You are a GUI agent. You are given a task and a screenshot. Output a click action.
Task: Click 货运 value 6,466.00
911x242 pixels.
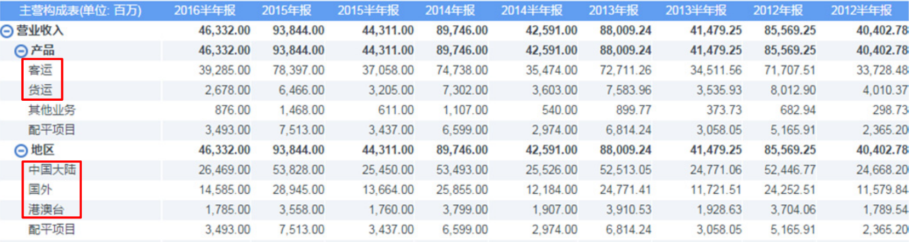point(301,90)
